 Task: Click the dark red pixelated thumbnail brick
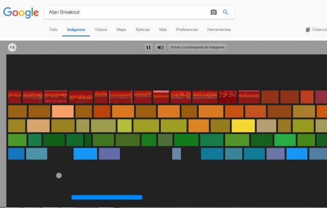pyautogui.click(x=228, y=97)
